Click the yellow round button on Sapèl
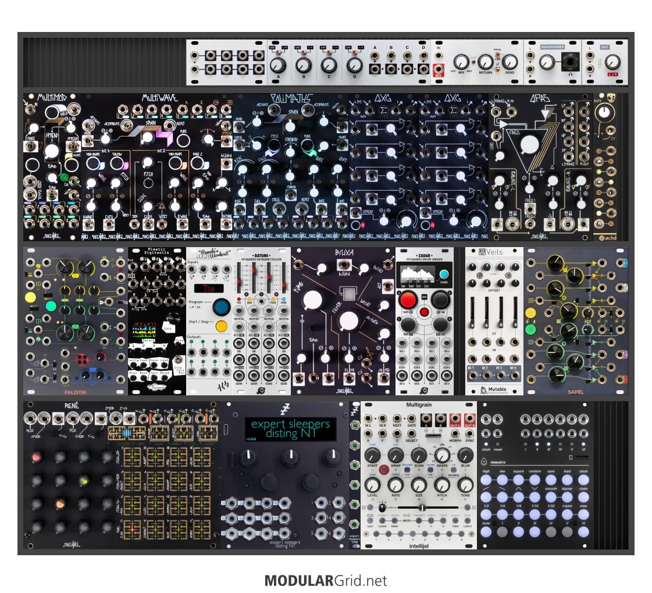 pyautogui.click(x=530, y=313)
